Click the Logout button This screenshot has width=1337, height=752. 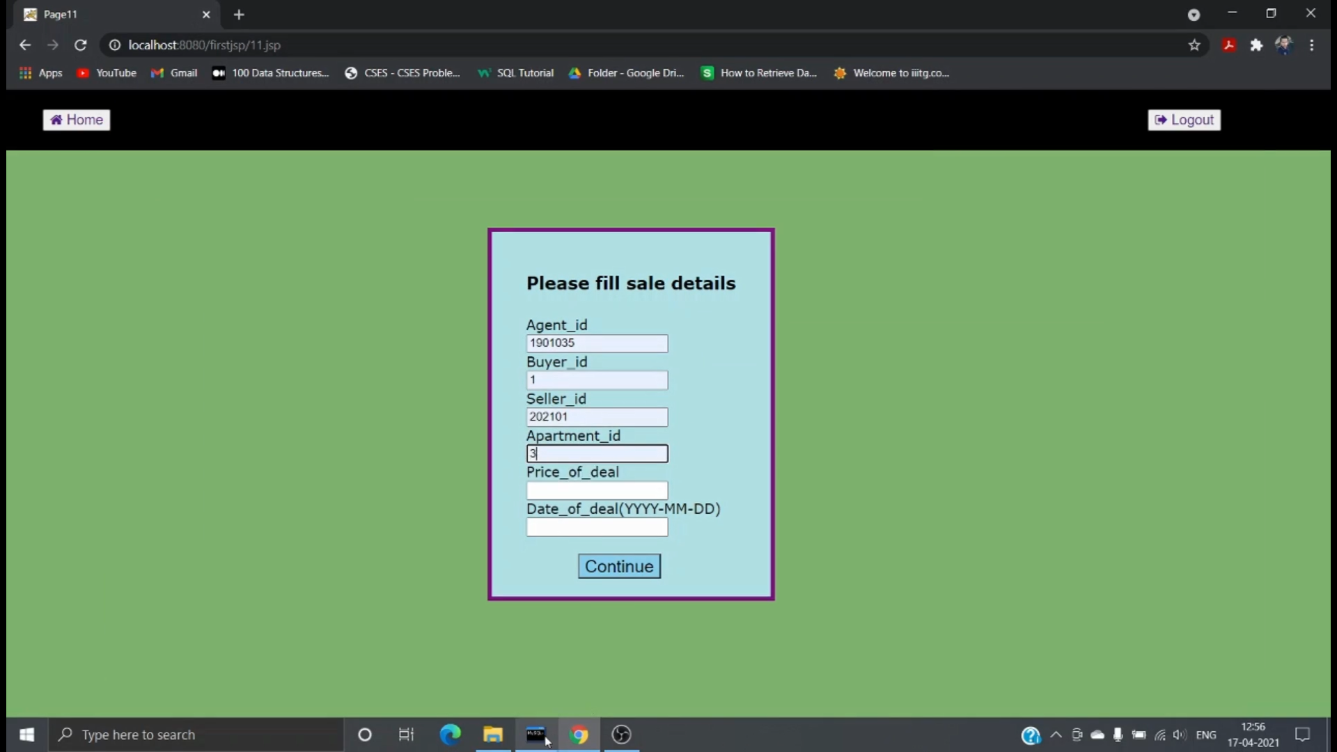click(x=1184, y=120)
